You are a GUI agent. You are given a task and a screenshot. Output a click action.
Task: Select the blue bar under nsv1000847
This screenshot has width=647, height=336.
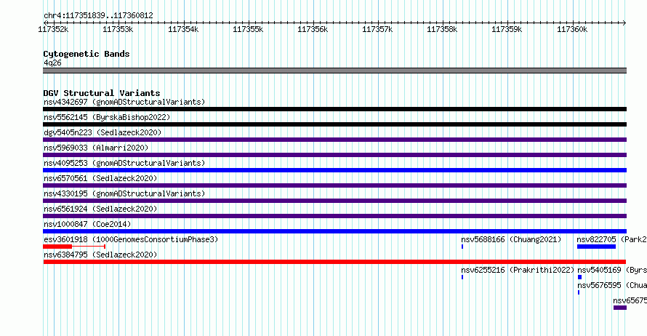(334, 231)
